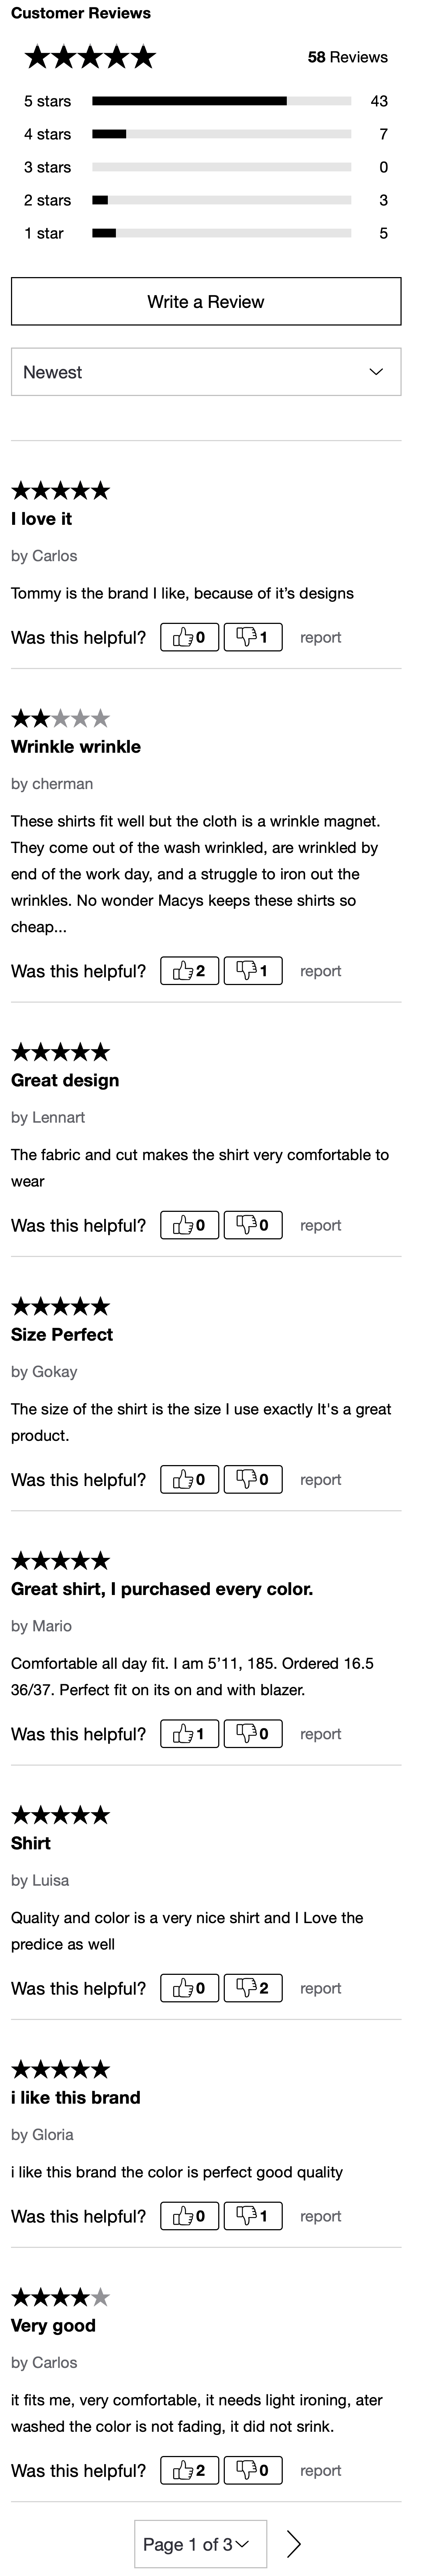Give a thumbs up to Carlos's "I love it" review

point(189,637)
